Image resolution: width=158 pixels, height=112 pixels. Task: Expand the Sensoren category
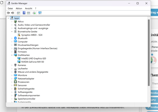click(12, 85)
